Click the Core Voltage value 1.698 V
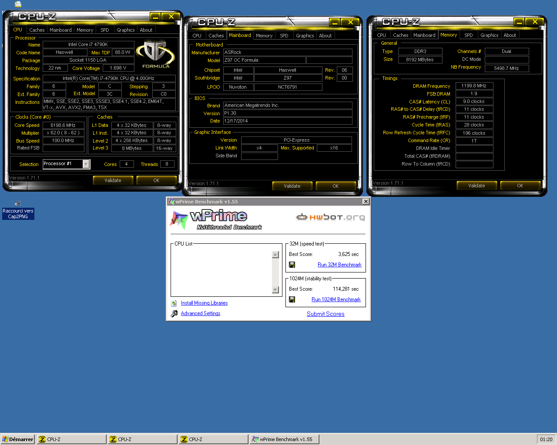 [x=118, y=68]
